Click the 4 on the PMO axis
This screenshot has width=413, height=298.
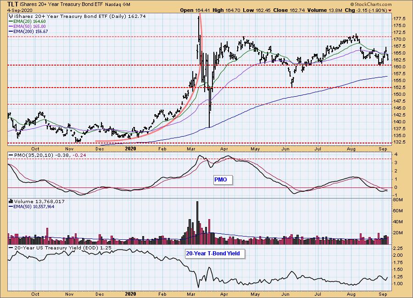[x=396, y=154]
